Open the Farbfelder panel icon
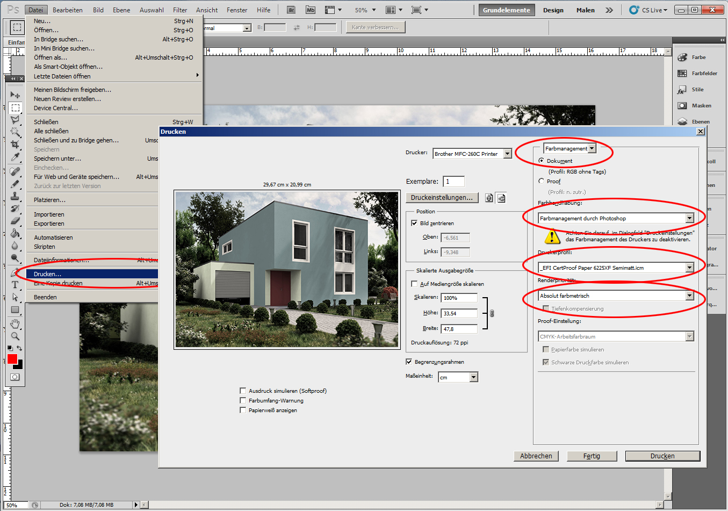 pyautogui.click(x=682, y=74)
